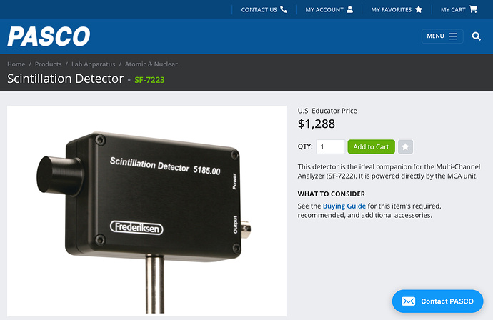This screenshot has width=493, height=320.
Task: Open My Account link
Action: tap(329, 10)
